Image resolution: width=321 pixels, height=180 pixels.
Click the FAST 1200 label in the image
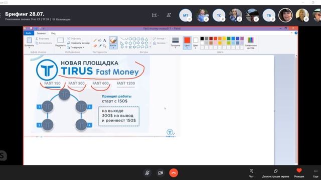[x=126, y=83]
